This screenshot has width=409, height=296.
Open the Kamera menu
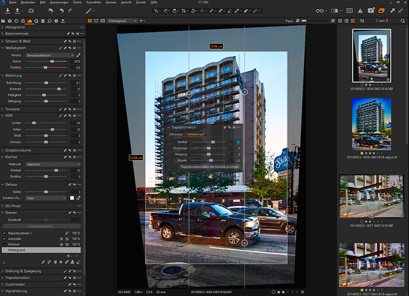[x=111, y=3]
